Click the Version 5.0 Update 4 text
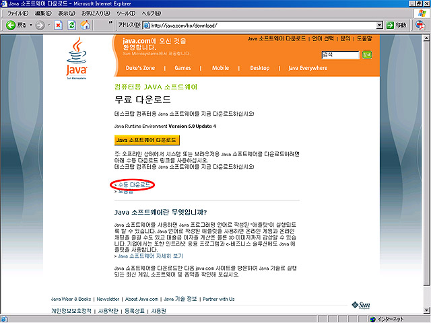431x323 pixels. coord(192,127)
